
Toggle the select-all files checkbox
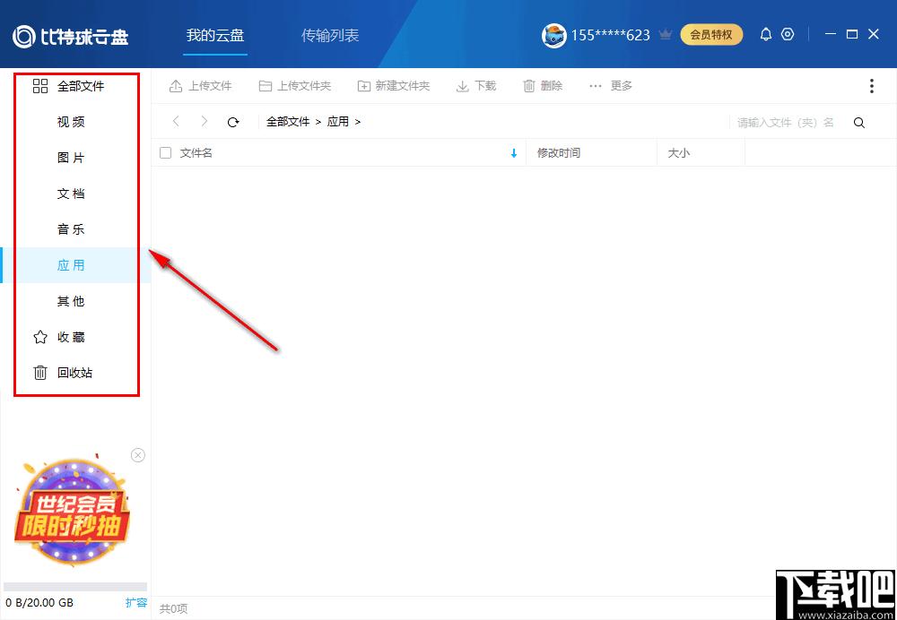(x=165, y=152)
